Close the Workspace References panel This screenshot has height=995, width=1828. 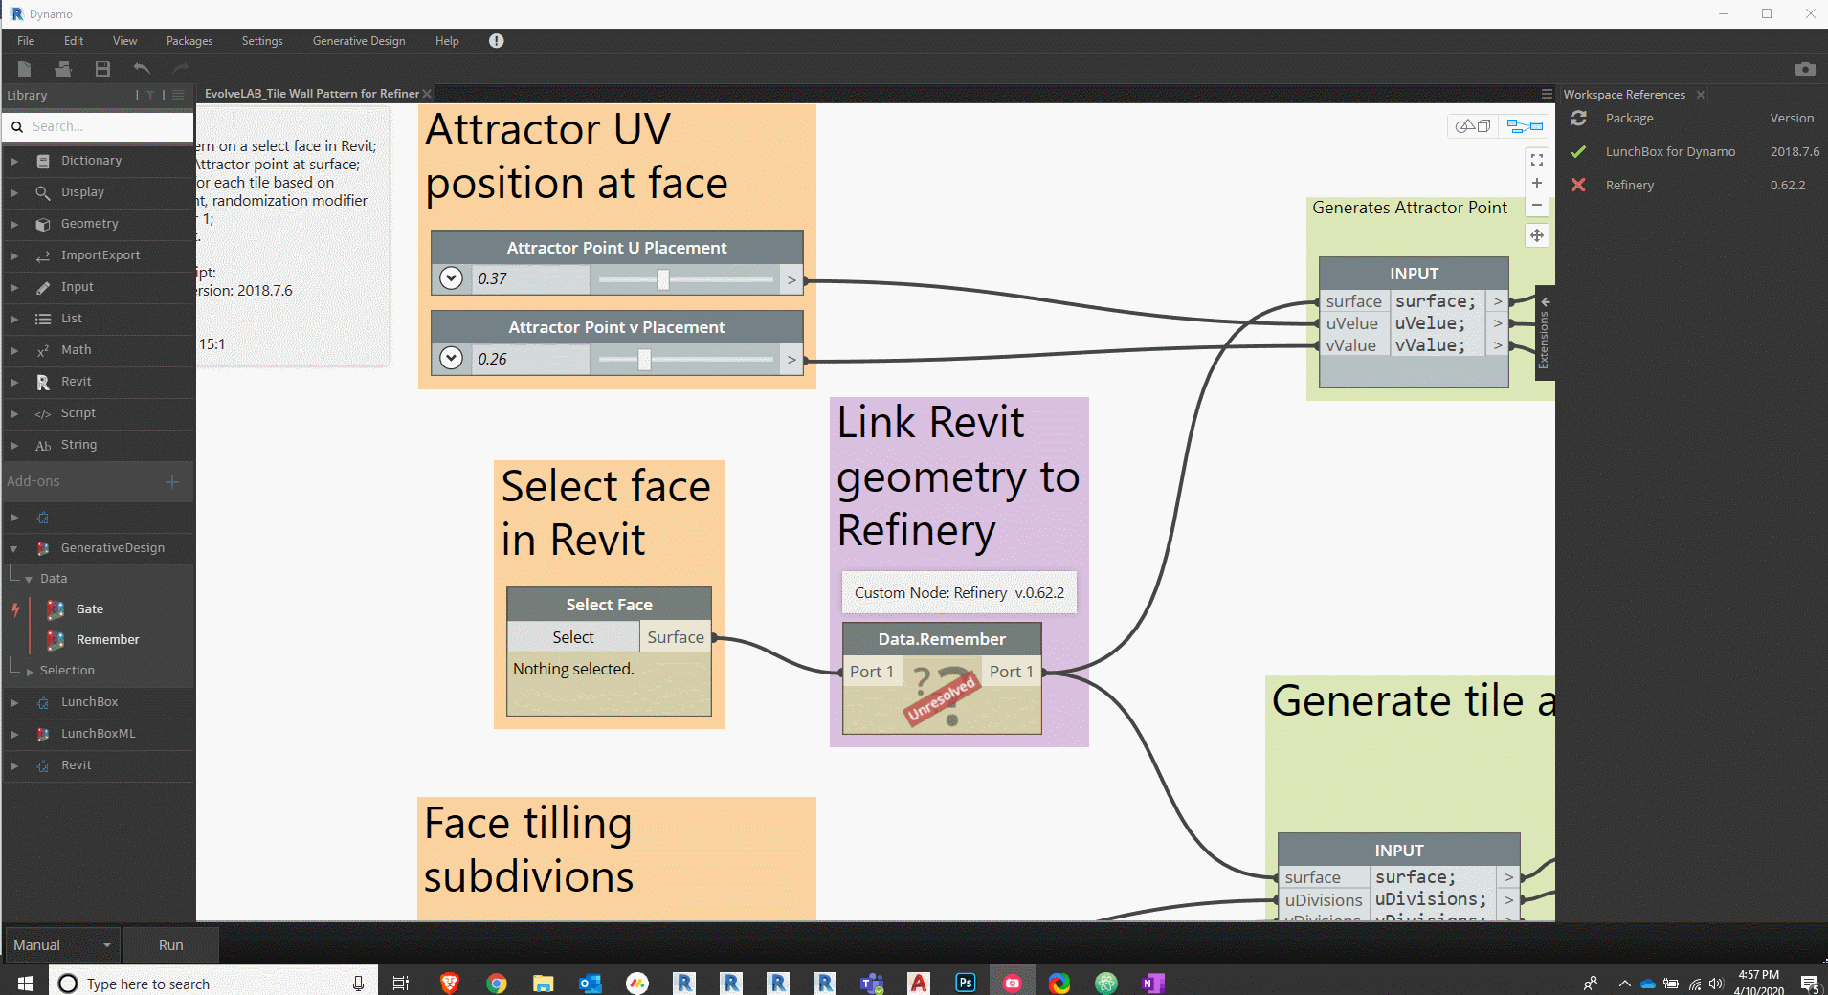(1701, 95)
